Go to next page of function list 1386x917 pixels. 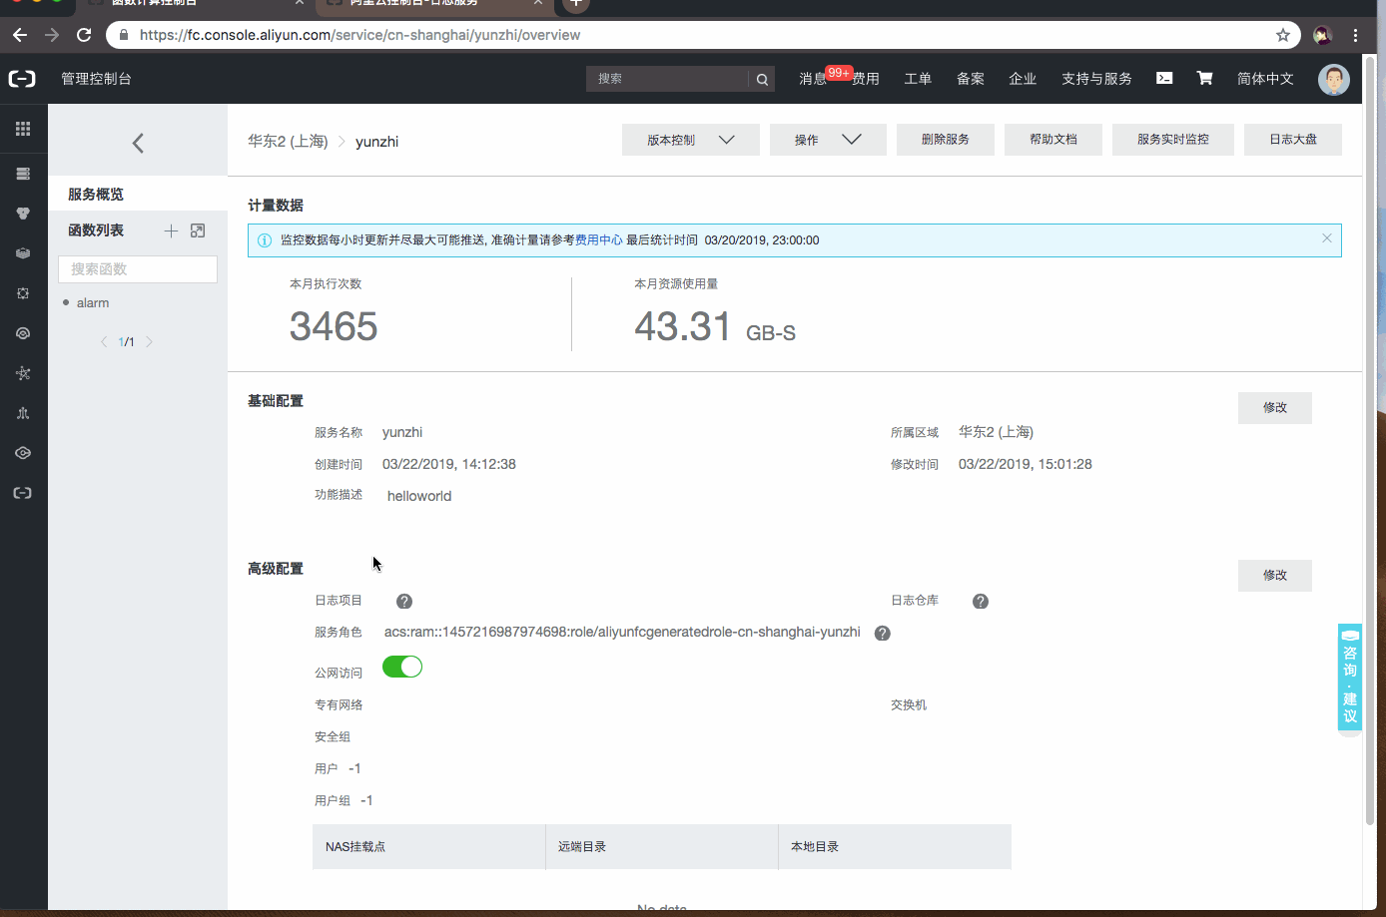tap(150, 342)
